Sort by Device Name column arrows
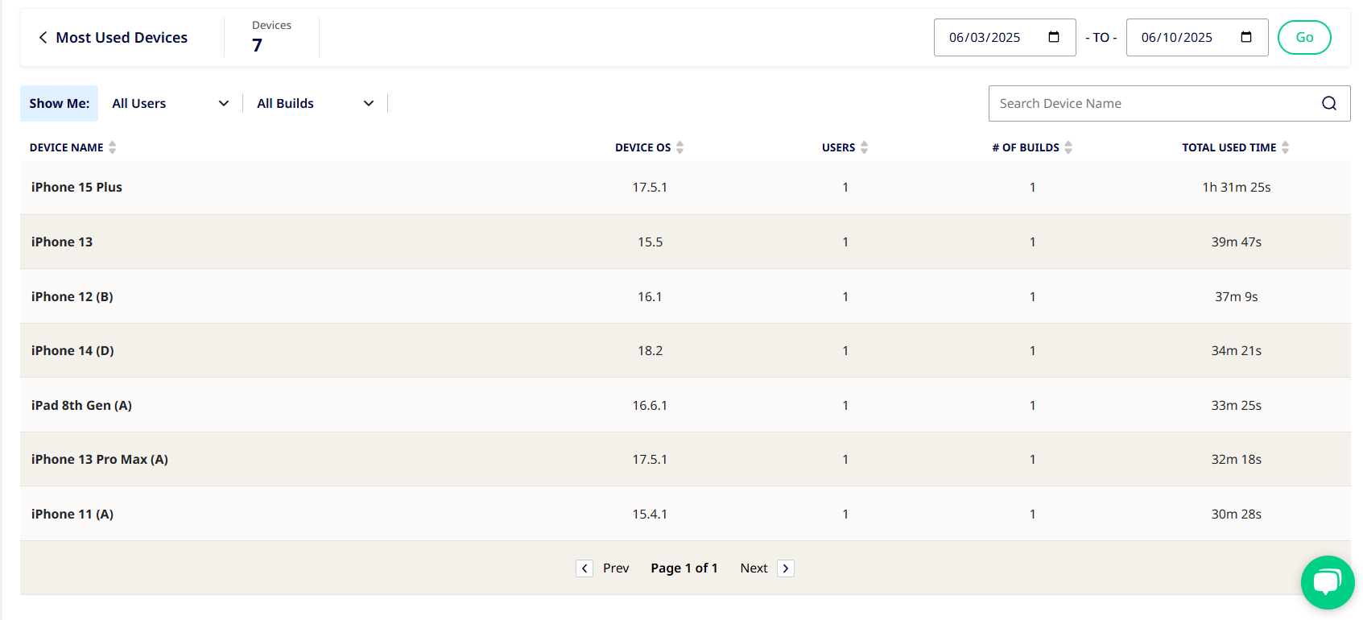 click(x=113, y=147)
